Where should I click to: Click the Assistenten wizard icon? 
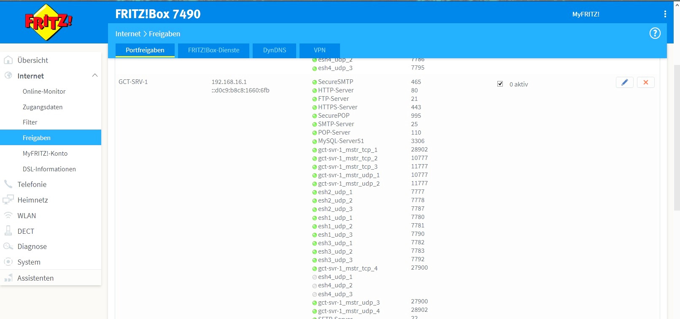point(8,278)
